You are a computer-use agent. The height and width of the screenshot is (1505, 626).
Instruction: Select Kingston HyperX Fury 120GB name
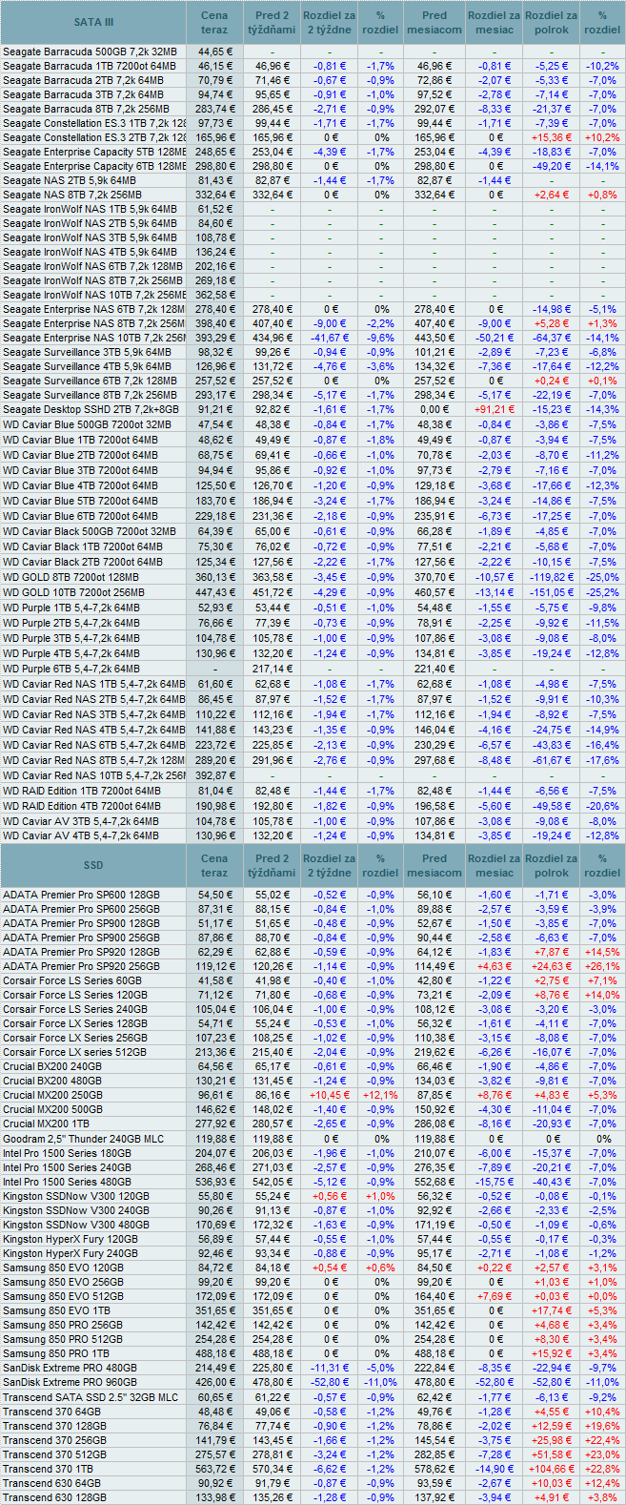coord(71,1238)
